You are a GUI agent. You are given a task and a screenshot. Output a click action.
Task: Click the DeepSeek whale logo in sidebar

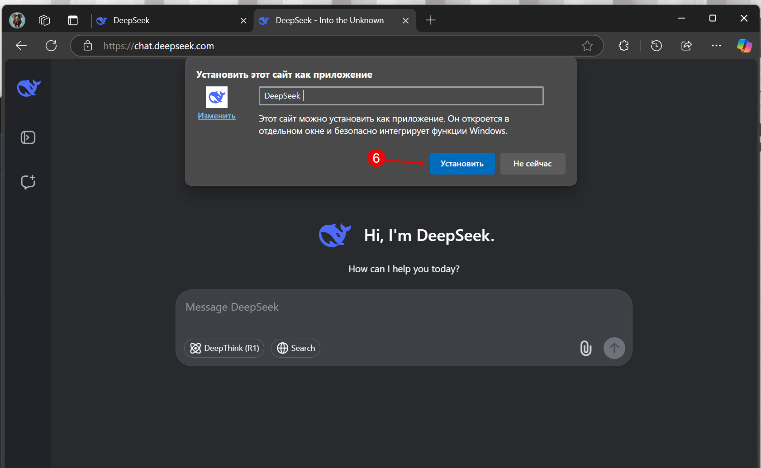[x=29, y=87]
